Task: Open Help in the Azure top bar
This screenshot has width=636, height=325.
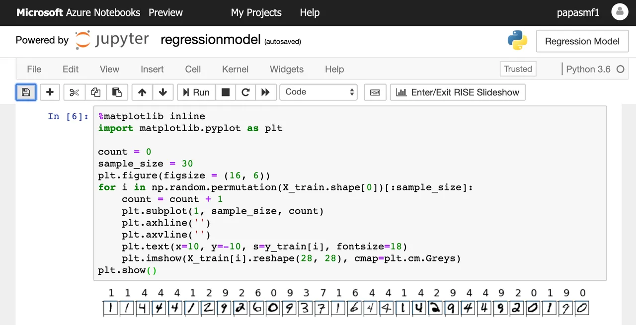Action: pos(310,12)
